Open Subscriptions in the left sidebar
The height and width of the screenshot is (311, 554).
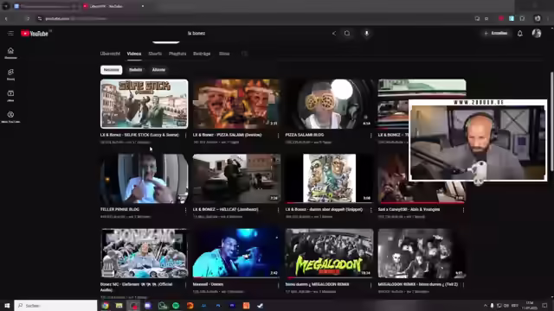click(x=10, y=96)
